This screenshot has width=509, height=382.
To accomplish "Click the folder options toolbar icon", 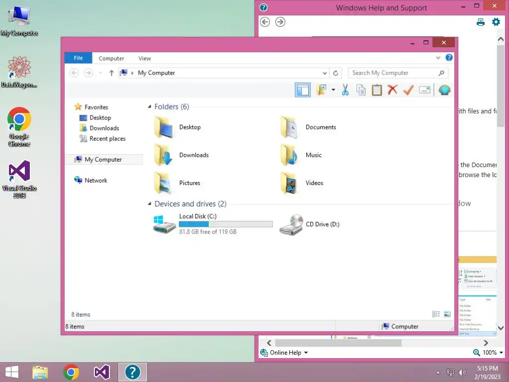I will (x=322, y=90).
